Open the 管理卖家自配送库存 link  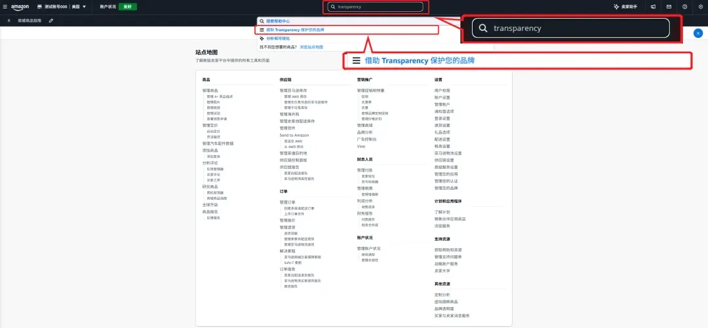(x=297, y=121)
